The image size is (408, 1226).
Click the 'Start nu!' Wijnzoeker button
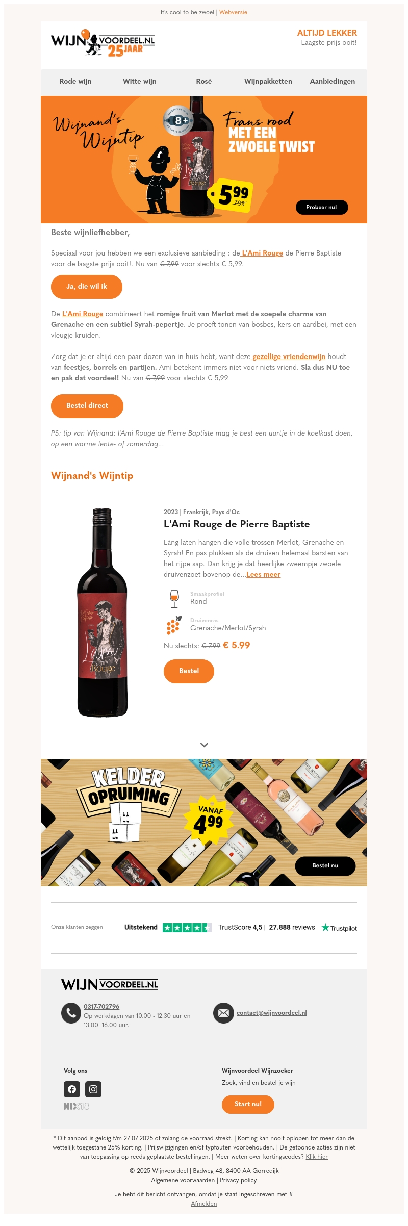coord(248,1104)
